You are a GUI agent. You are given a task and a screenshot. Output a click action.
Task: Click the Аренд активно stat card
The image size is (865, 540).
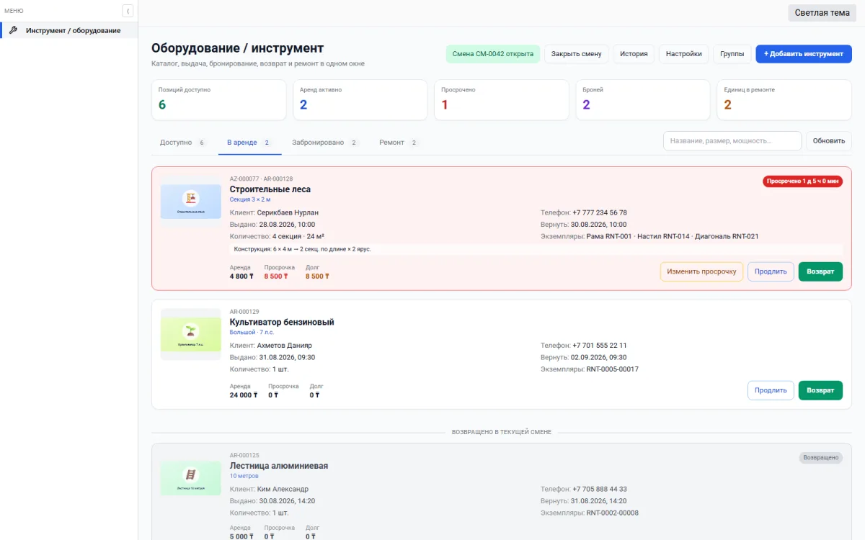(360, 100)
